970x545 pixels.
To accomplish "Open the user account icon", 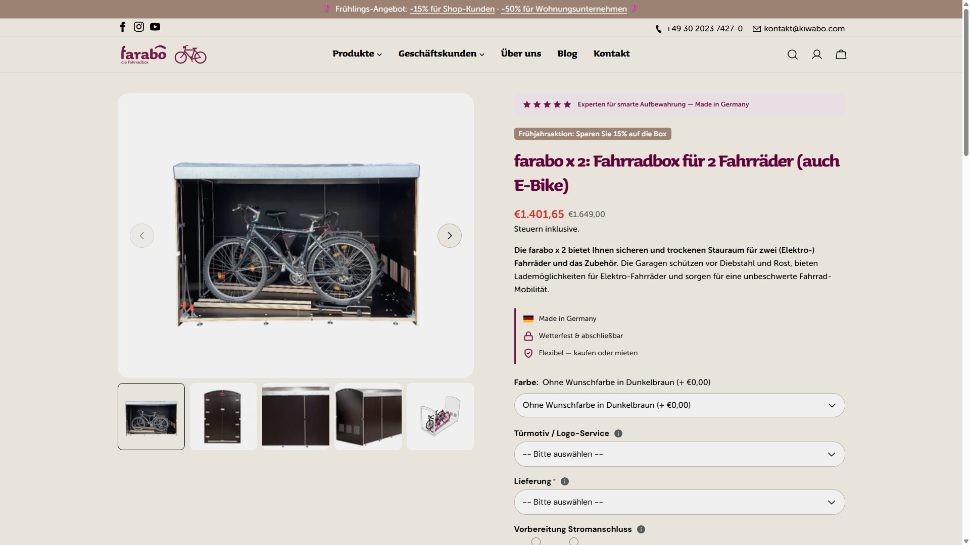I will pos(816,54).
